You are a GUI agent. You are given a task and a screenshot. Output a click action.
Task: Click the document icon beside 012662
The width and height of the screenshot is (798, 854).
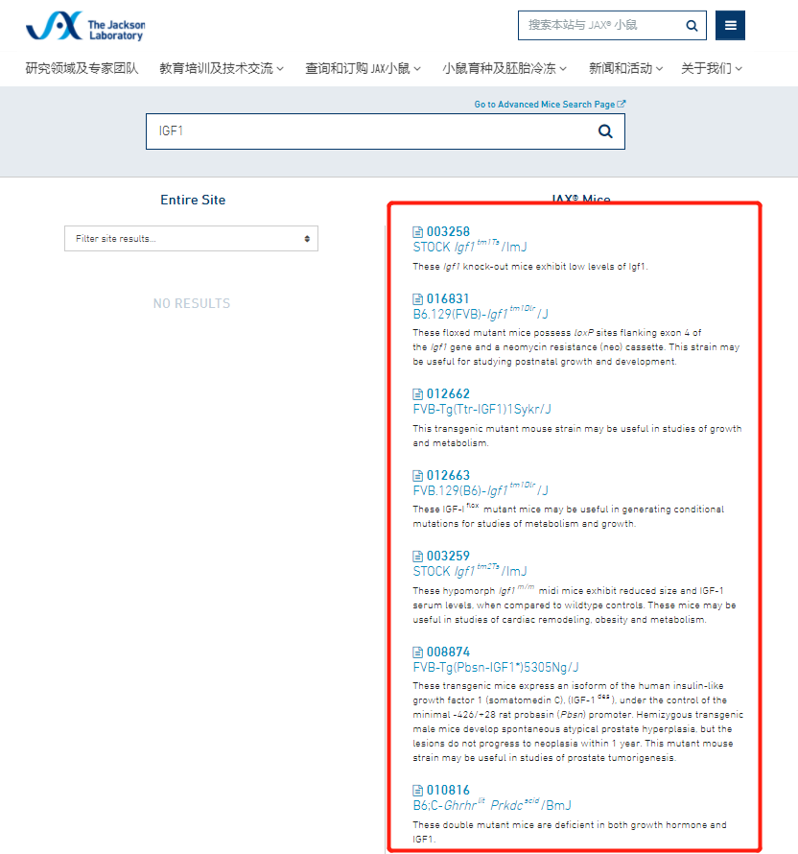click(x=417, y=393)
